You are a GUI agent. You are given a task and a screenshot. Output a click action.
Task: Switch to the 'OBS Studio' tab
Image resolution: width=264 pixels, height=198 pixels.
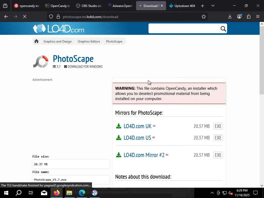point(89,6)
